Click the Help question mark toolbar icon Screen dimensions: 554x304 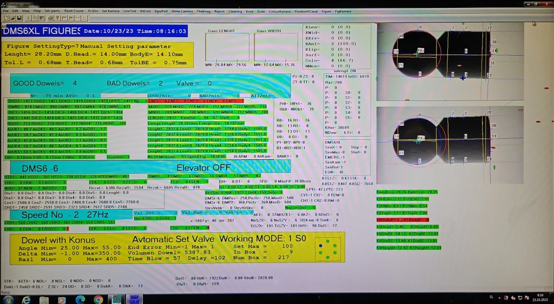coord(56,18)
